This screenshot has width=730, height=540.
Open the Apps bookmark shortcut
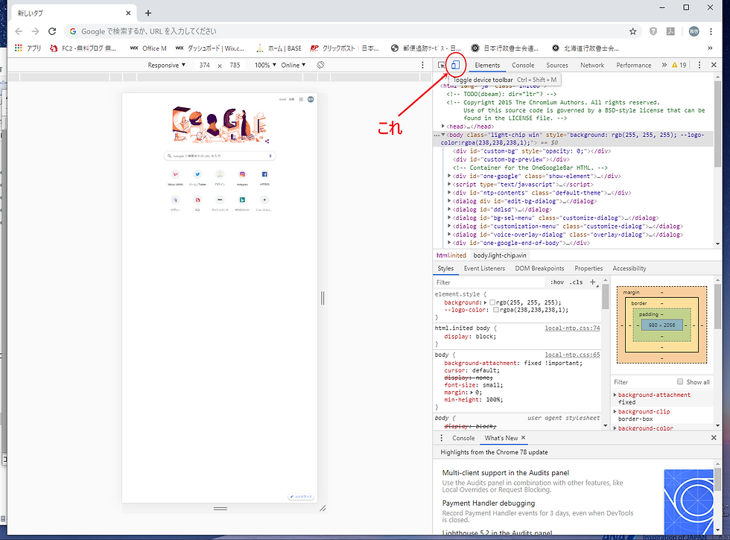28,48
